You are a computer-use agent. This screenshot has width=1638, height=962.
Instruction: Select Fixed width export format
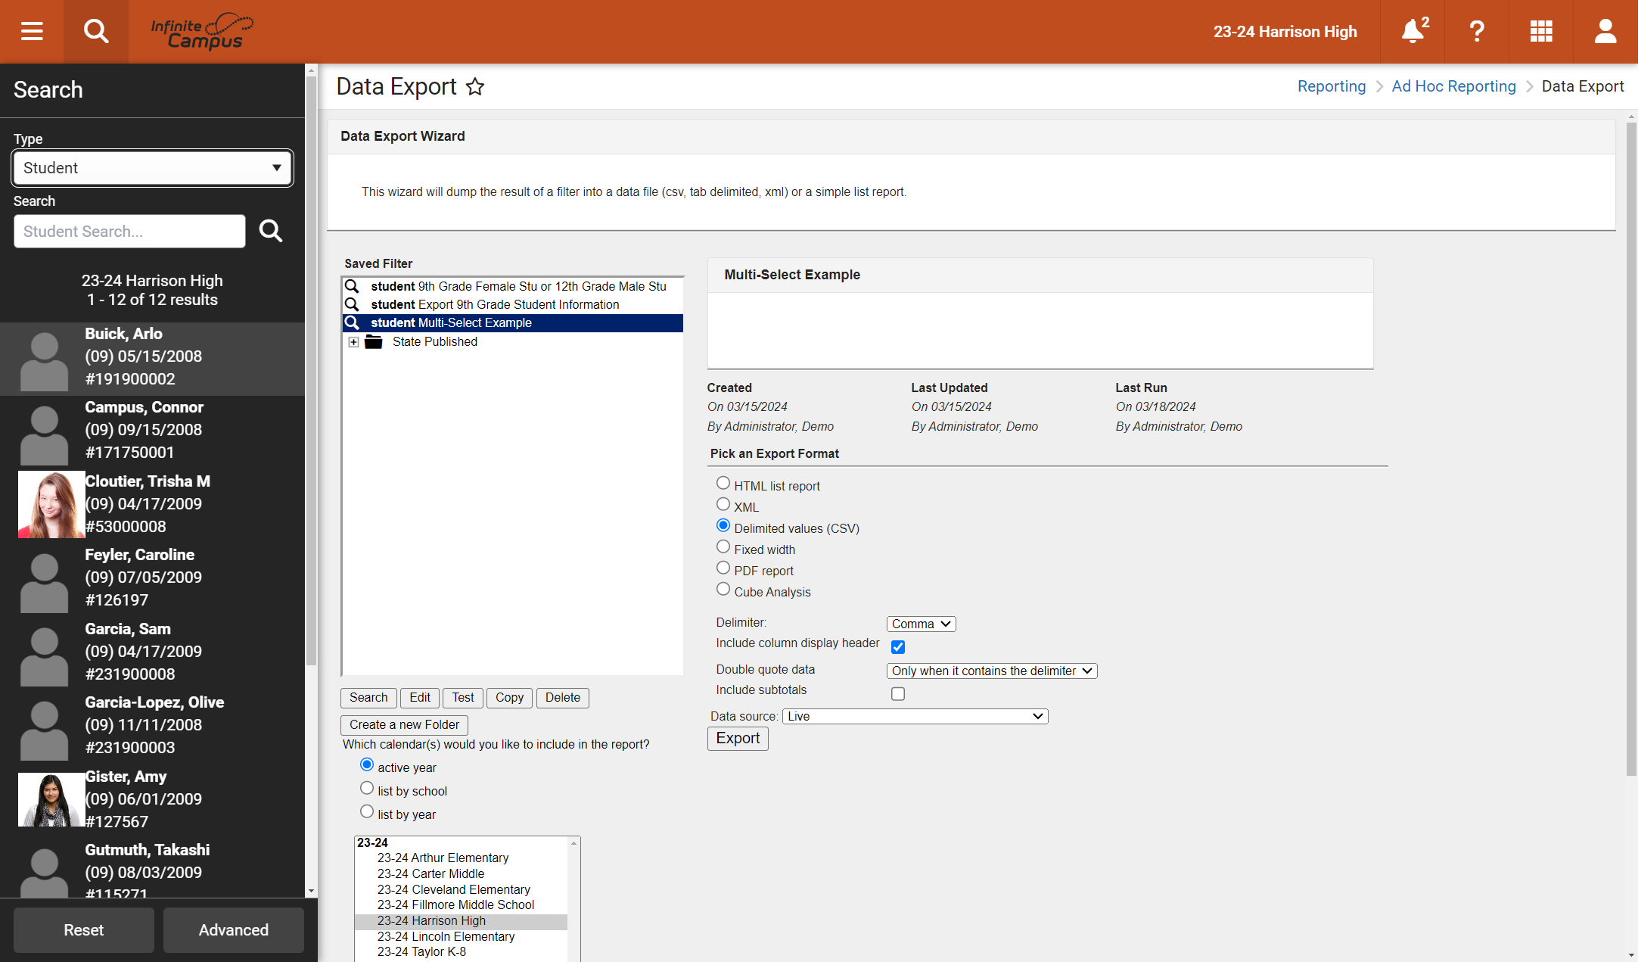coord(723,546)
